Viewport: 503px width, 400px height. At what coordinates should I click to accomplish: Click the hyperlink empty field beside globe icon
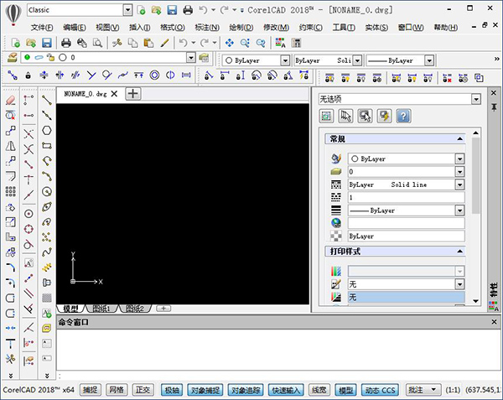coord(406,223)
